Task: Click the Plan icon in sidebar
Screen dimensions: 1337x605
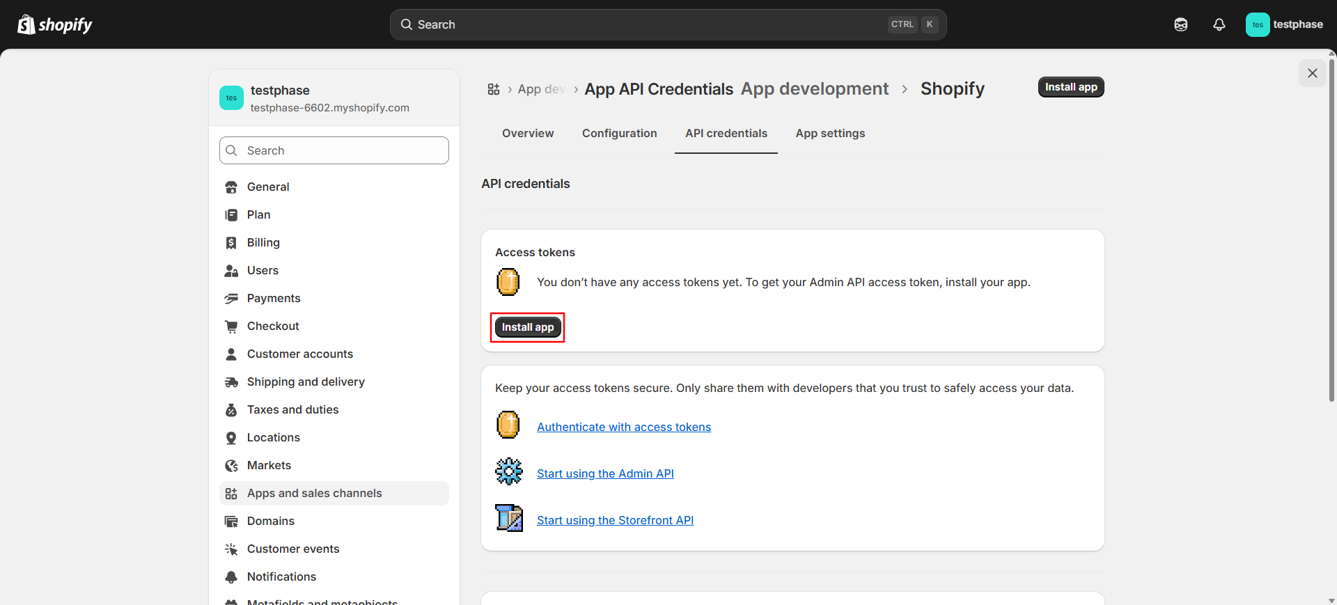Action: (231, 215)
